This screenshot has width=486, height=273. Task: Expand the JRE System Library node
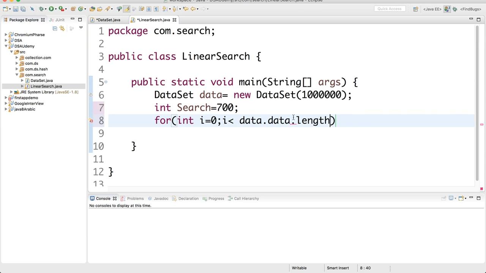click(x=12, y=92)
